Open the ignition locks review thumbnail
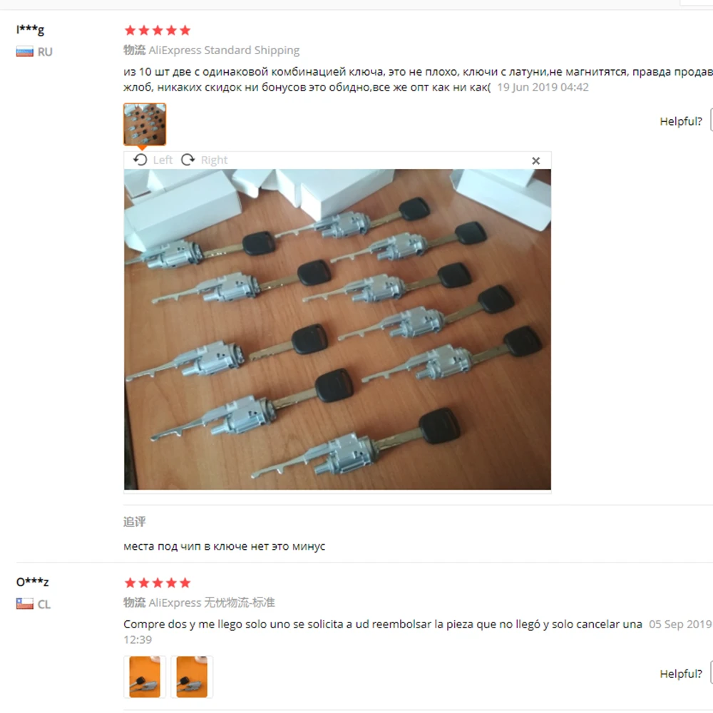Image resolution: width=713 pixels, height=713 pixels. tap(145, 124)
